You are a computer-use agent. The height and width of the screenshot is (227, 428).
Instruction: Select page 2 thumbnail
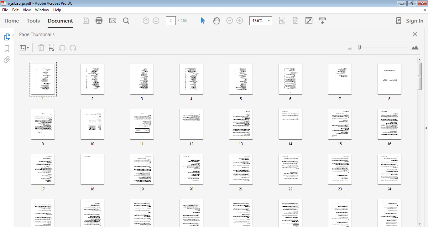(x=92, y=79)
